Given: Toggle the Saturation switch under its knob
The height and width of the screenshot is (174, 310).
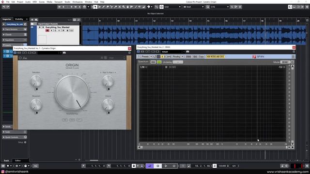Looking at the screenshot, I should (x=36, y=89).
